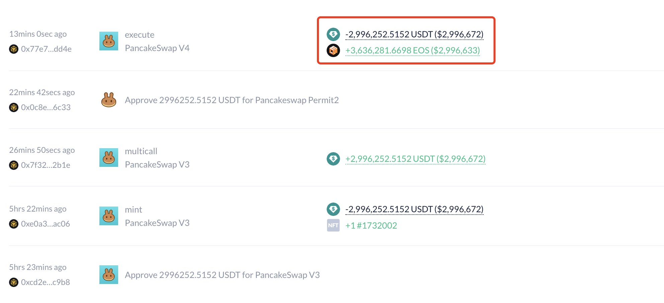Click the PancakeSwap icon on the V3 approval row
Image resolution: width=664 pixels, height=303 pixels.
click(x=108, y=275)
